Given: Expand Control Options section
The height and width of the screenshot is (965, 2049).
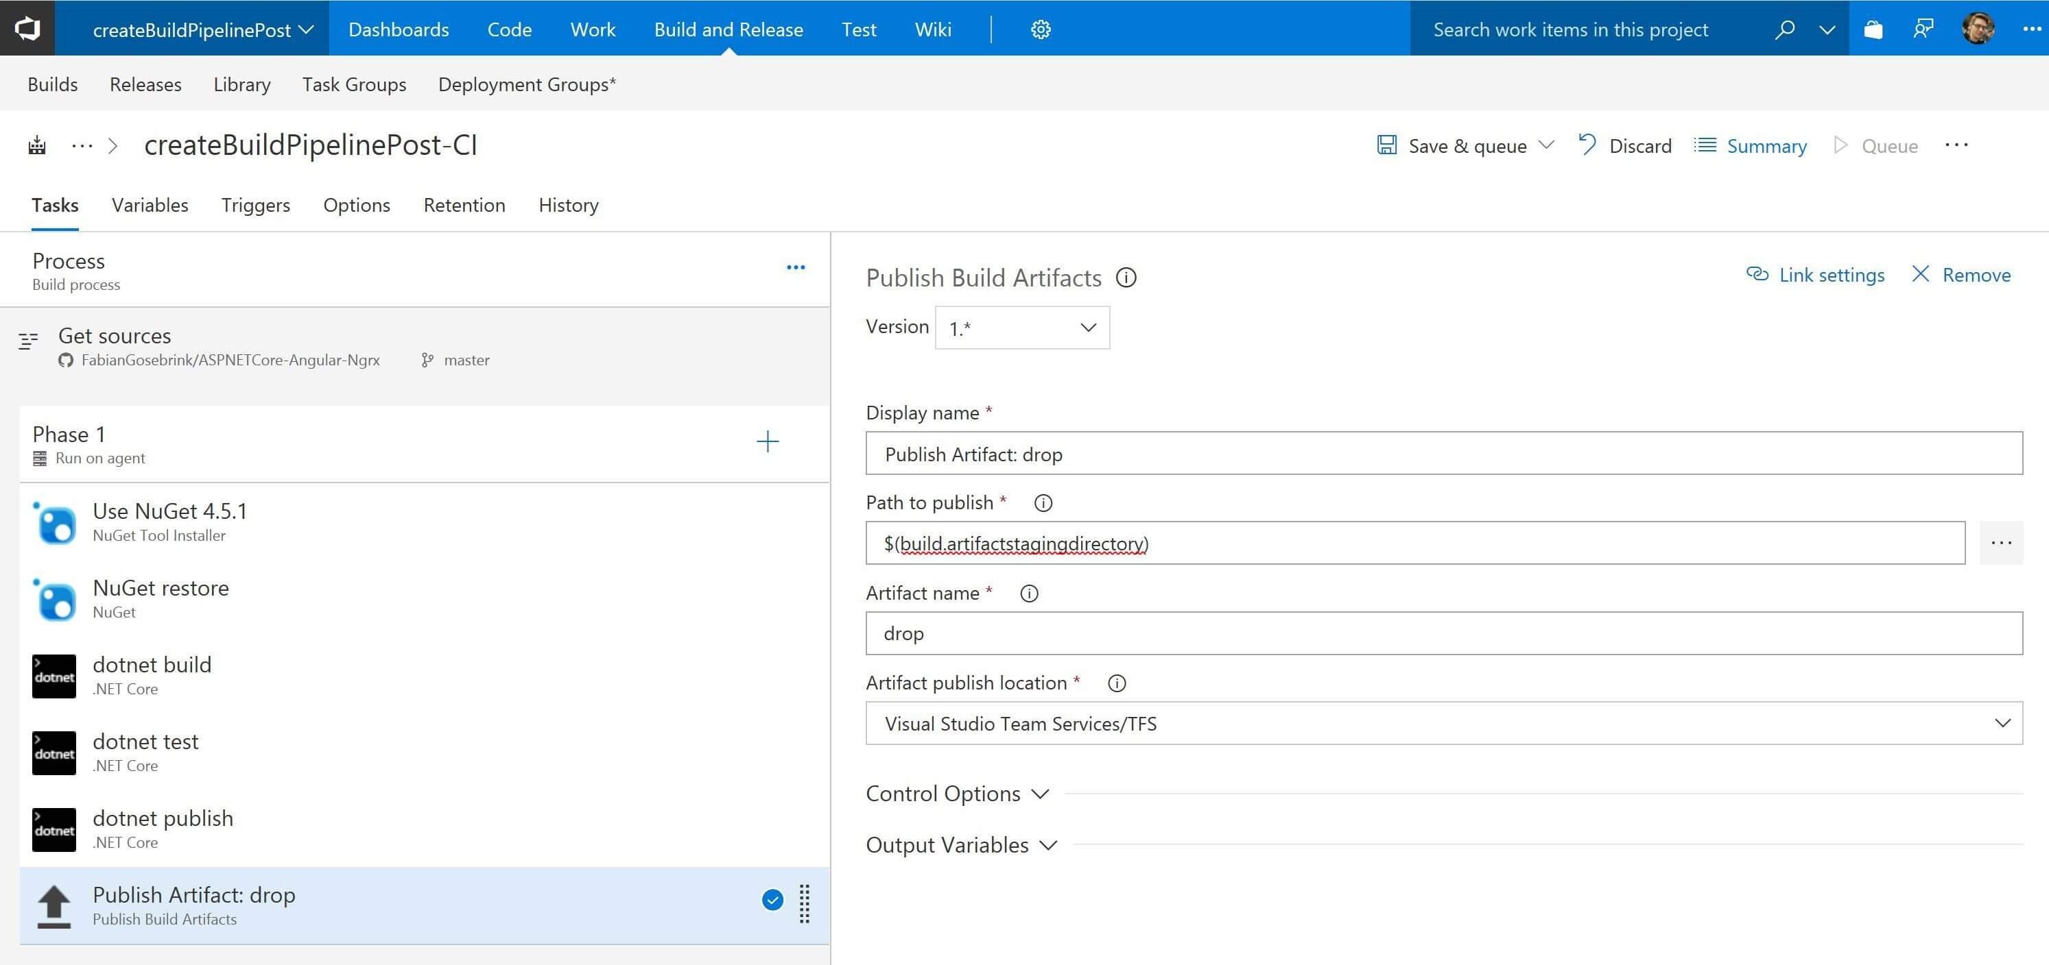Looking at the screenshot, I should point(957,793).
